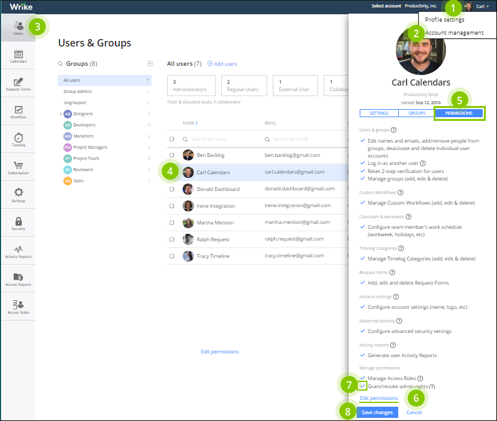The height and width of the screenshot is (421, 497).
Task: Click the Wrike logo
Action: coord(21,6)
